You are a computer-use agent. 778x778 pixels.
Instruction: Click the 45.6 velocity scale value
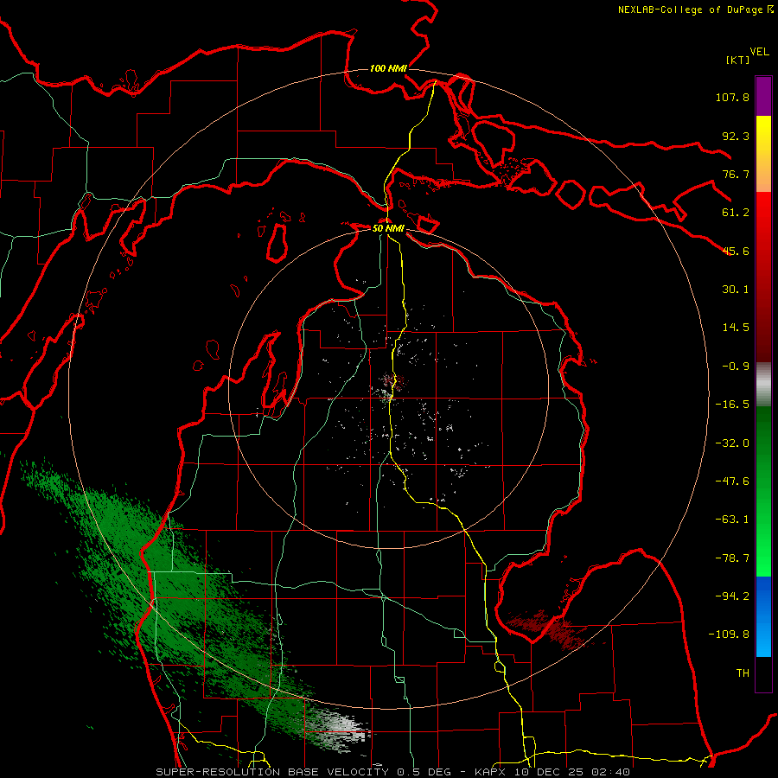(736, 251)
